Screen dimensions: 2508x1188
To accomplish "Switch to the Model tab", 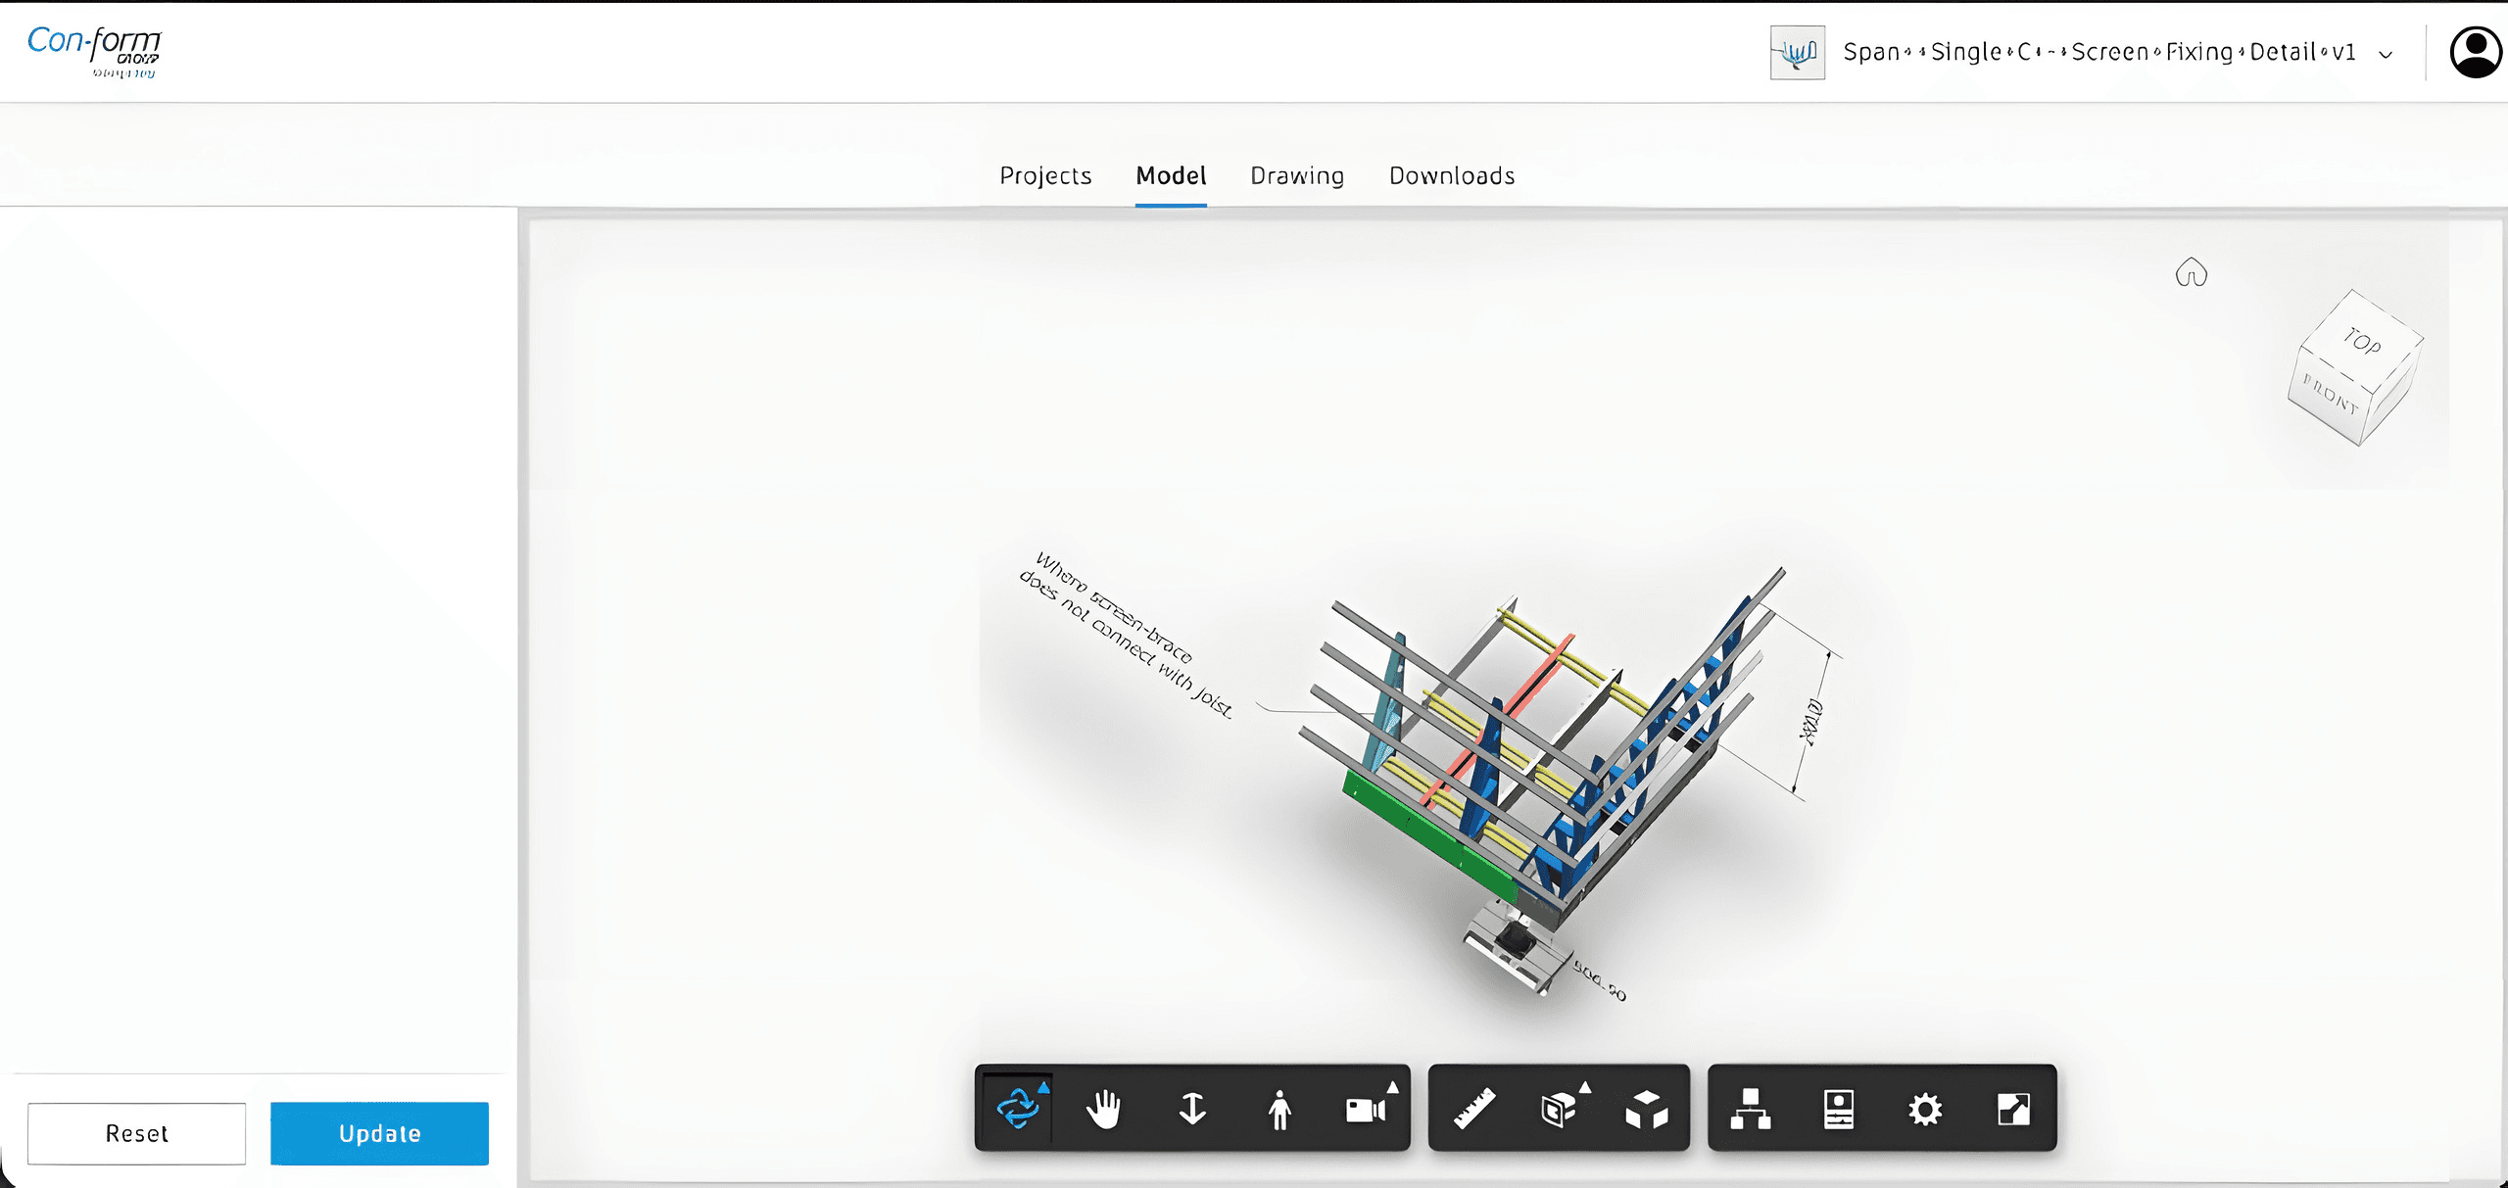I will [x=1171, y=175].
